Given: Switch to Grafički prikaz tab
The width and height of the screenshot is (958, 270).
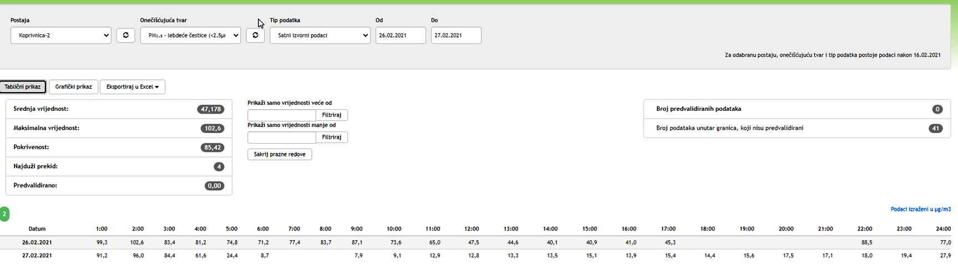Looking at the screenshot, I should [73, 87].
